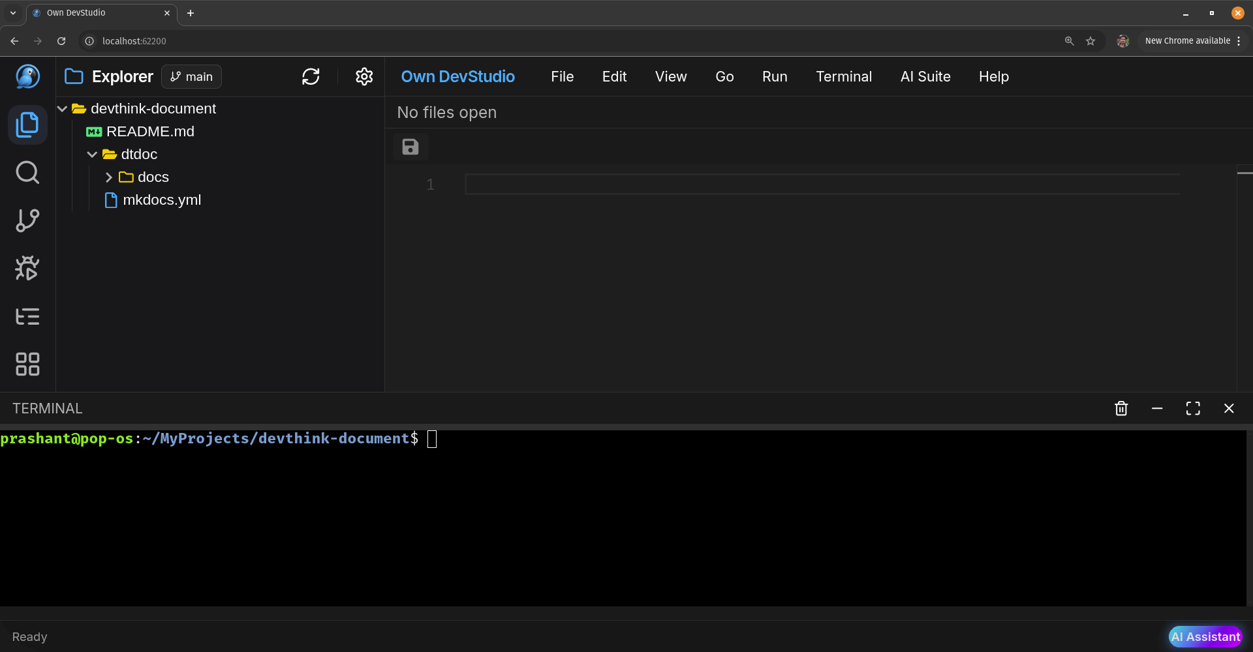Open the README.md file
The image size is (1253, 652).
pyautogui.click(x=150, y=132)
